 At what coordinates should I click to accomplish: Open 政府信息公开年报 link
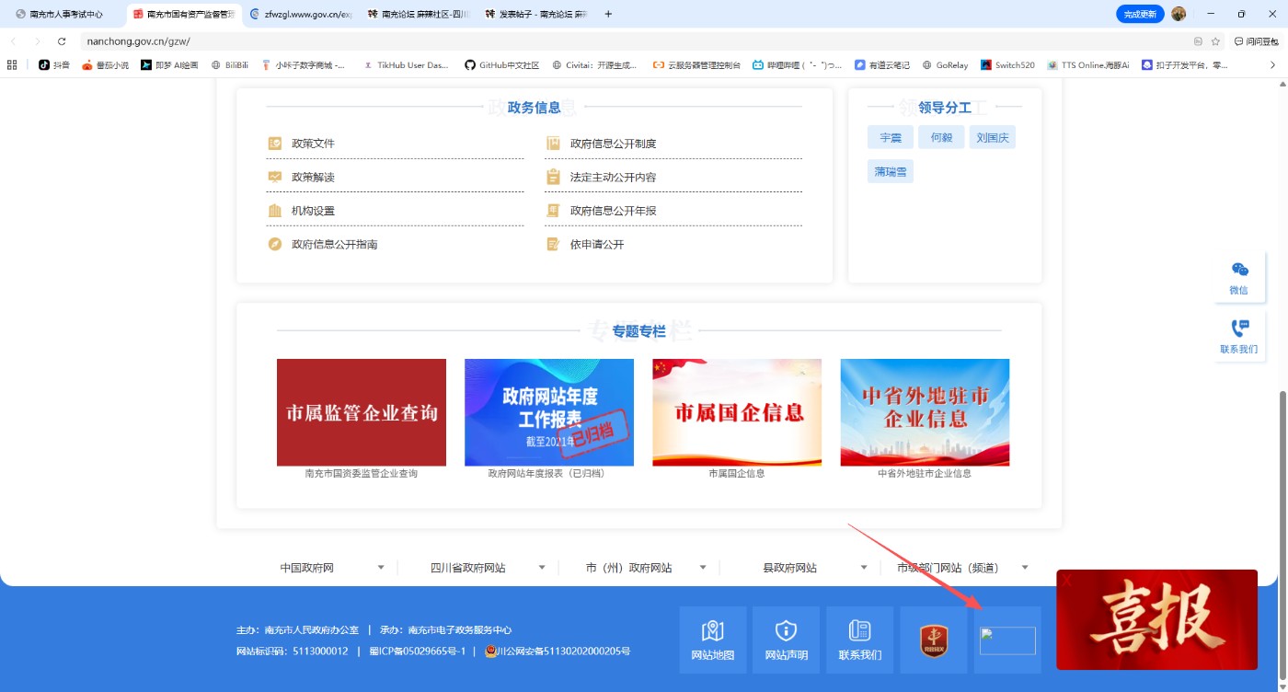click(613, 211)
